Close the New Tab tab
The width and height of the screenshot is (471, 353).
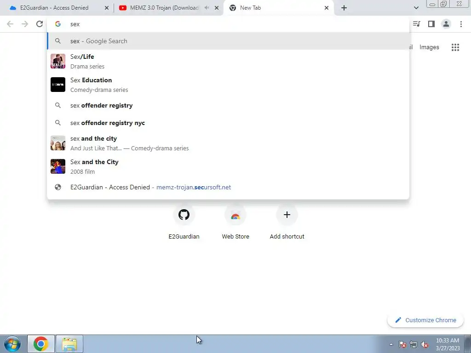coord(327,8)
